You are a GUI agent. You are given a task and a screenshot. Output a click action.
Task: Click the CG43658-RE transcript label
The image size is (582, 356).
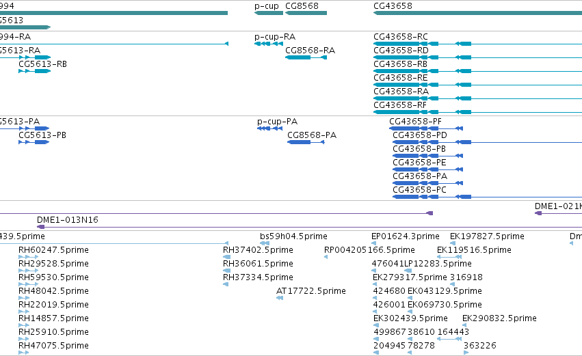pos(401,78)
